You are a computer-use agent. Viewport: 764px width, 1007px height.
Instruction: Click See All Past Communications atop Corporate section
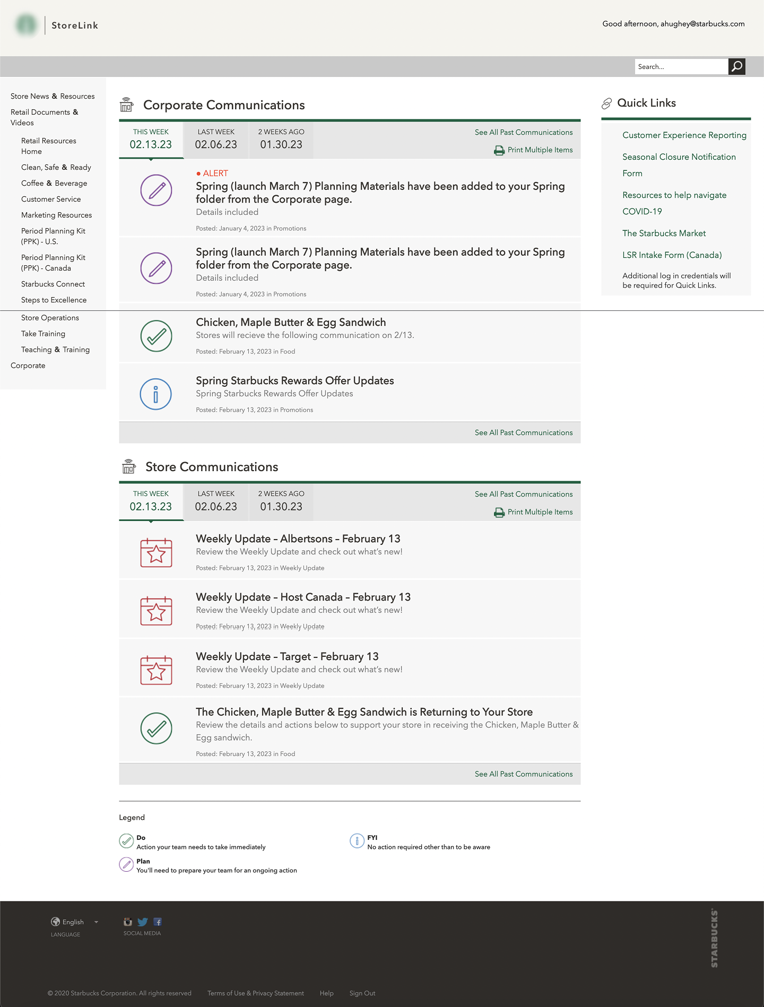coord(524,132)
